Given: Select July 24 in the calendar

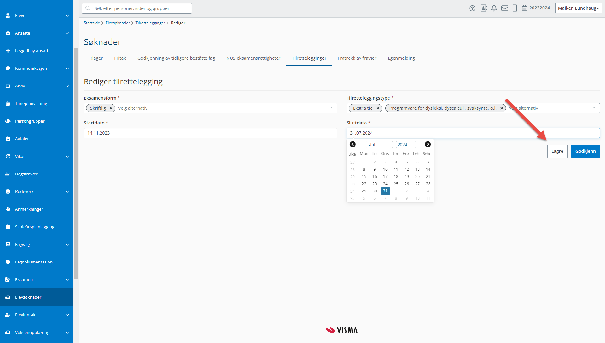Looking at the screenshot, I should 385,184.
